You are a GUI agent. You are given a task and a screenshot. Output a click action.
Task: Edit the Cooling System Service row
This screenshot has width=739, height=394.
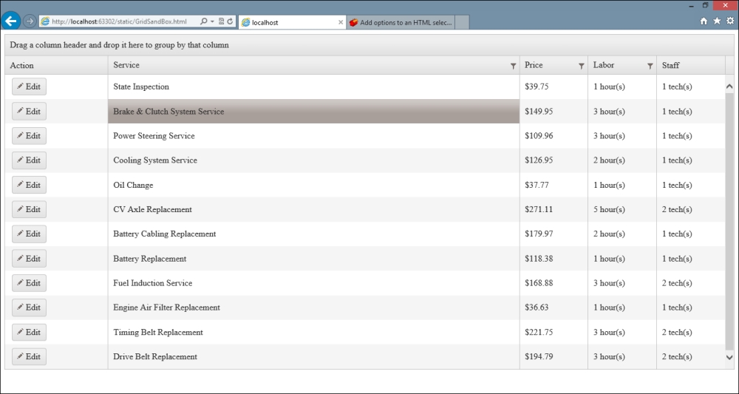coord(30,160)
